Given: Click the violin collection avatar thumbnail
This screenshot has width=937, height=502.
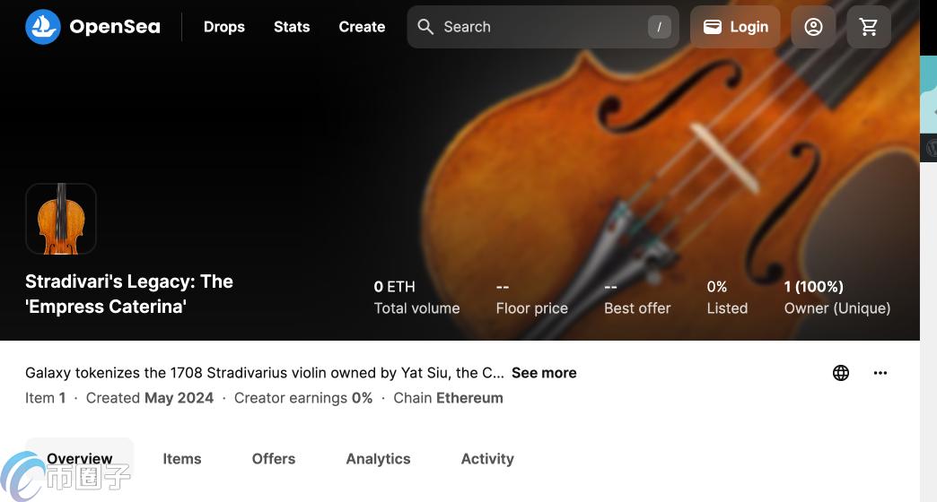Looking at the screenshot, I should (61, 219).
